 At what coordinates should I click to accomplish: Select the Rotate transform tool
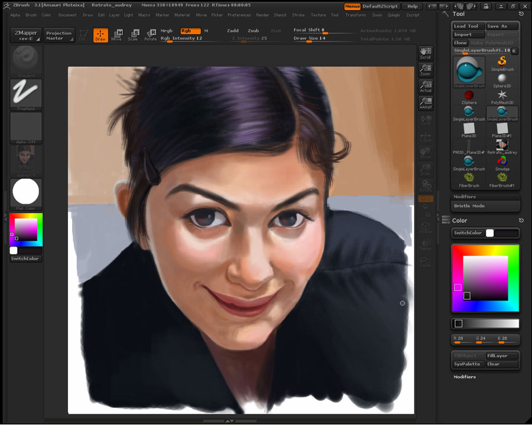point(150,35)
